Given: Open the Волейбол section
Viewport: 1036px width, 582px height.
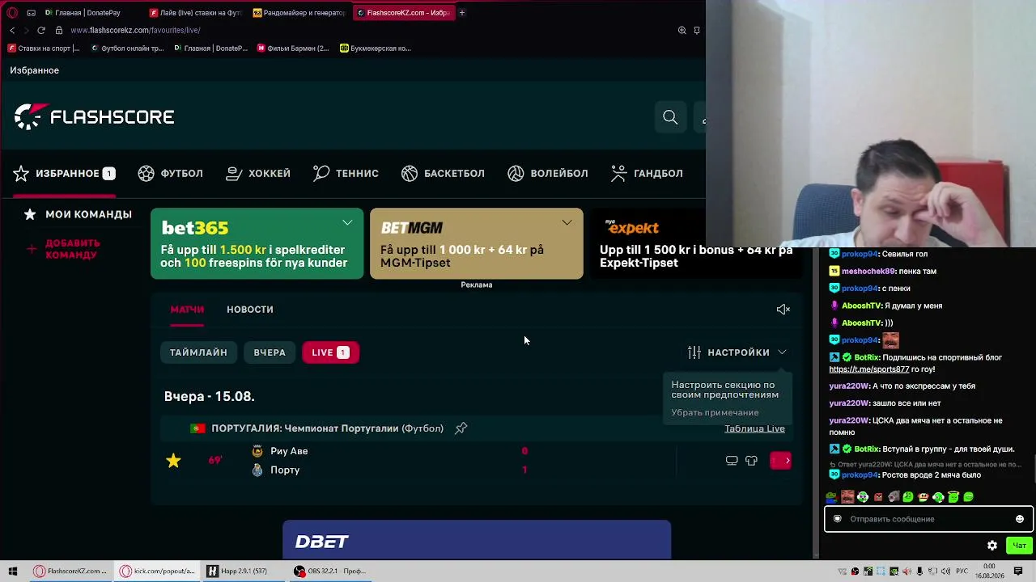Looking at the screenshot, I should (x=548, y=173).
